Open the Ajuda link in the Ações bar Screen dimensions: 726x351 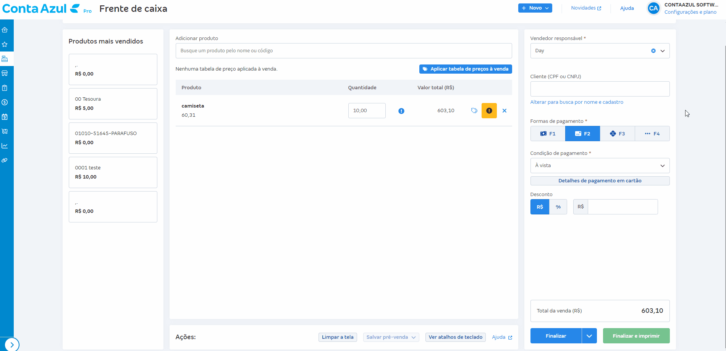[x=502, y=337]
